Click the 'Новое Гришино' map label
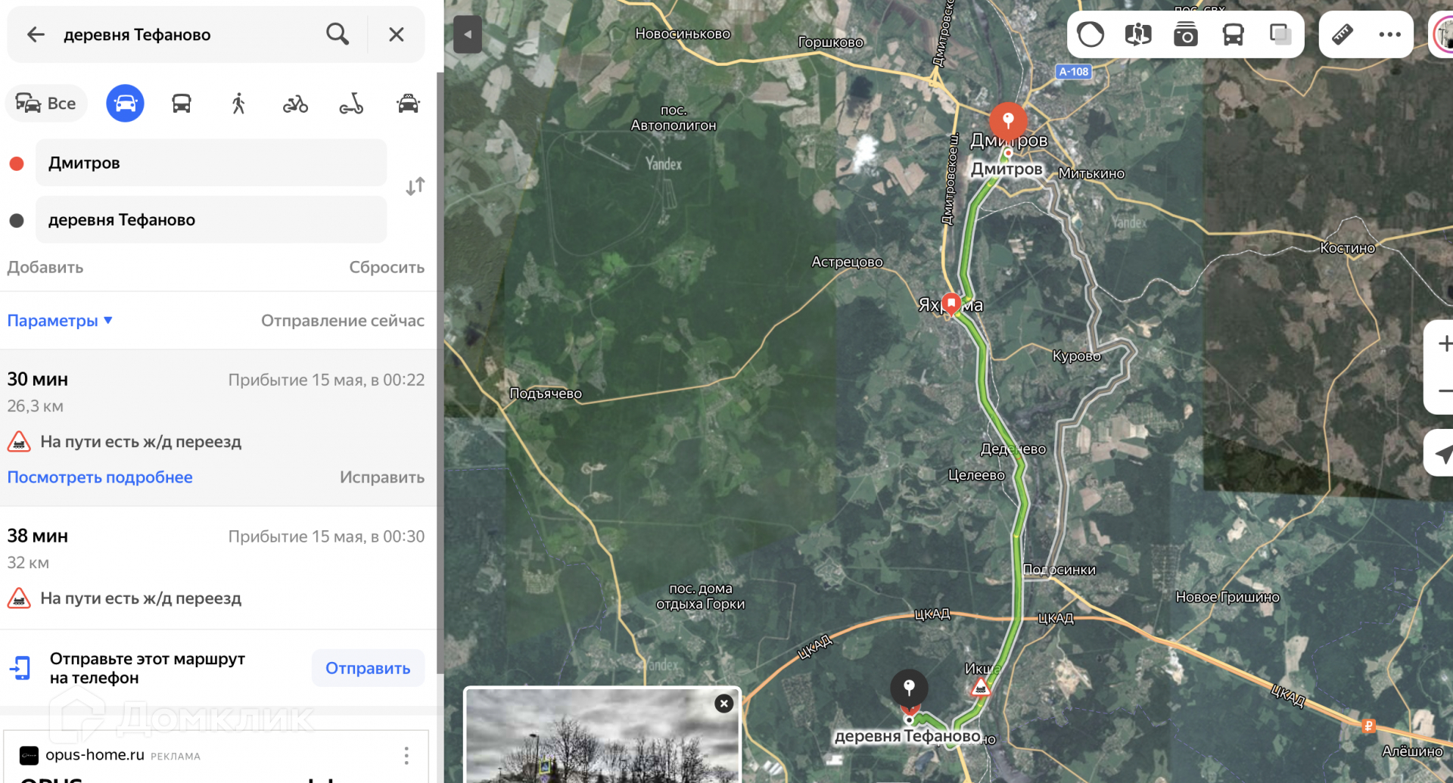1453x783 pixels. (x=1227, y=598)
